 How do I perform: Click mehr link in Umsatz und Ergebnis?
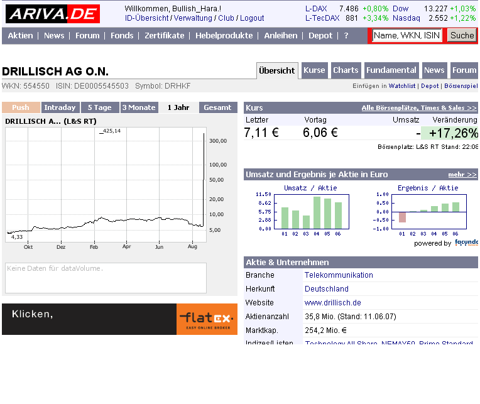click(x=462, y=175)
